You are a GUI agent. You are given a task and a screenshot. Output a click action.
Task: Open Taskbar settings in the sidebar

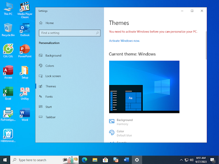(70, 117)
